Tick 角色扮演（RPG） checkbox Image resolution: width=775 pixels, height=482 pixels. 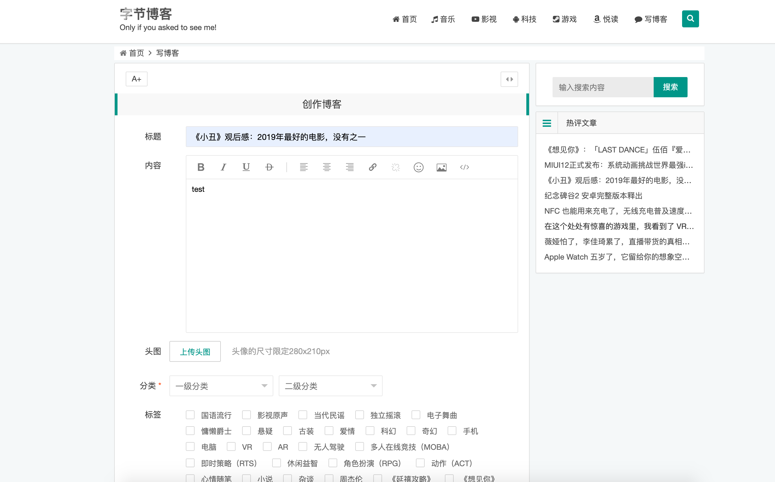click(x=333, y=463)
